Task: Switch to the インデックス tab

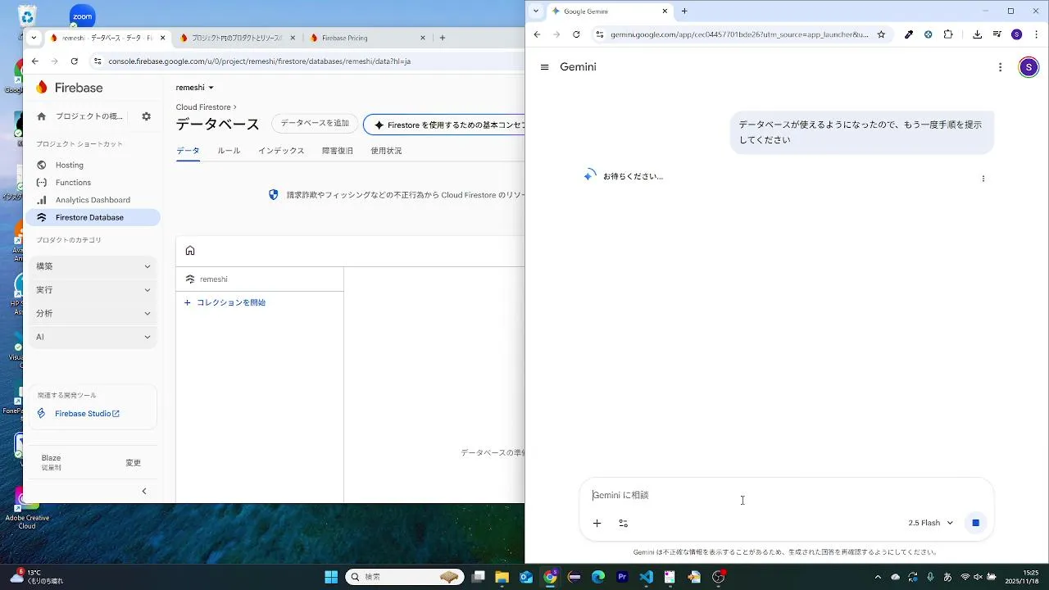Action: 281,151
